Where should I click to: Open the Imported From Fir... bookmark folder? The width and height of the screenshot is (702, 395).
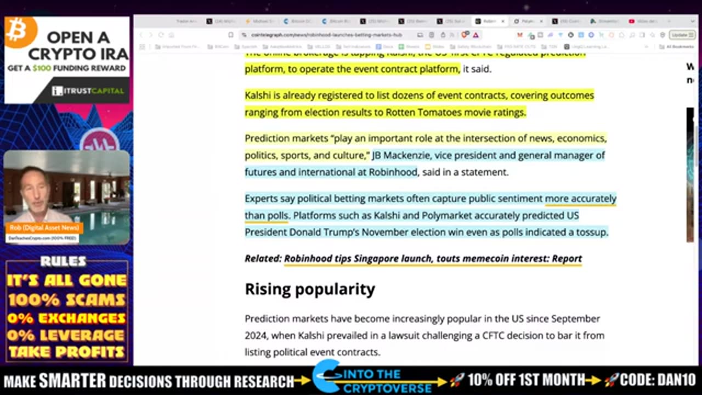[x=178, y=47]
